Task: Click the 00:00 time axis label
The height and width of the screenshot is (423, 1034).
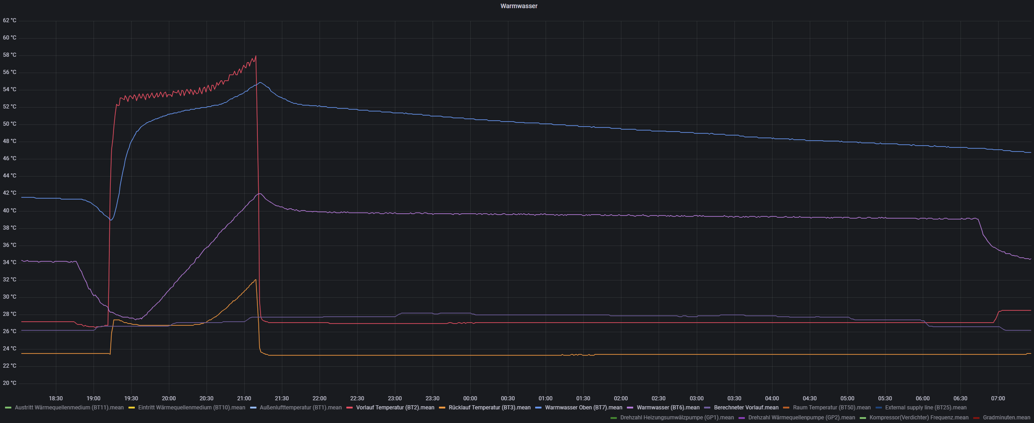Action: click(470, 398)
